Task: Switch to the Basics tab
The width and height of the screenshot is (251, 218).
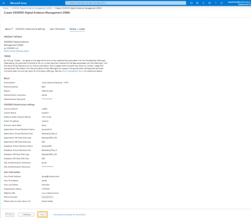Action: click(8, 29)
